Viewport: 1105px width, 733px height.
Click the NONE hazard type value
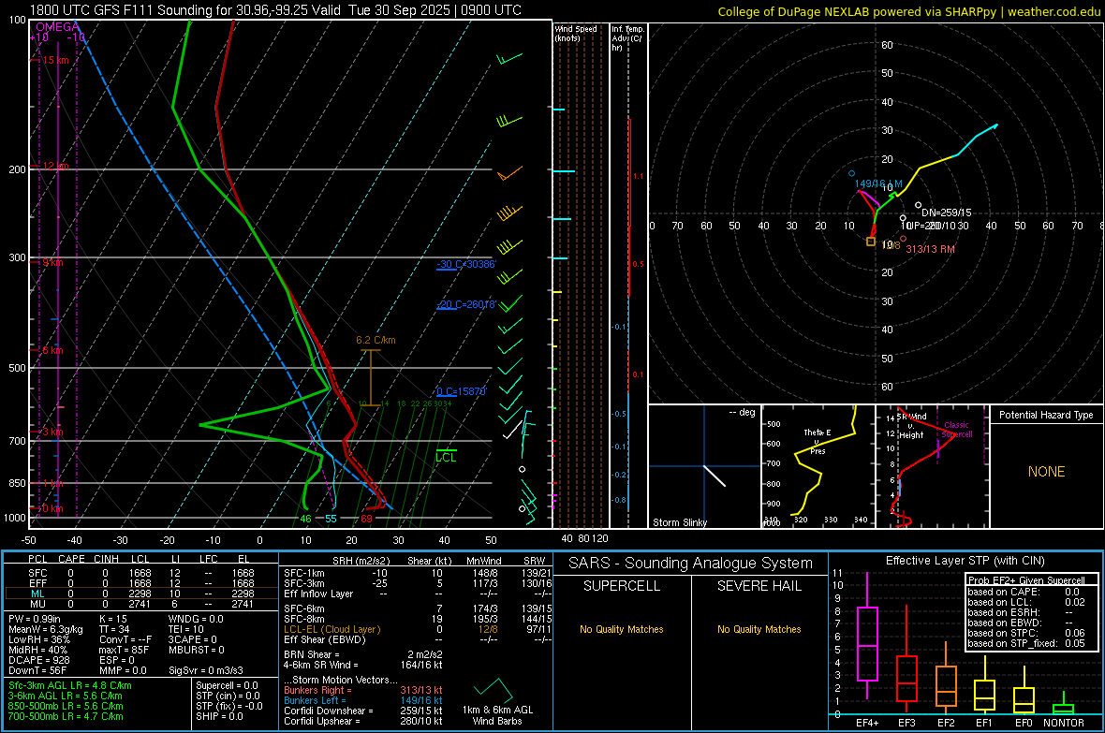(x=1047, y=472)
